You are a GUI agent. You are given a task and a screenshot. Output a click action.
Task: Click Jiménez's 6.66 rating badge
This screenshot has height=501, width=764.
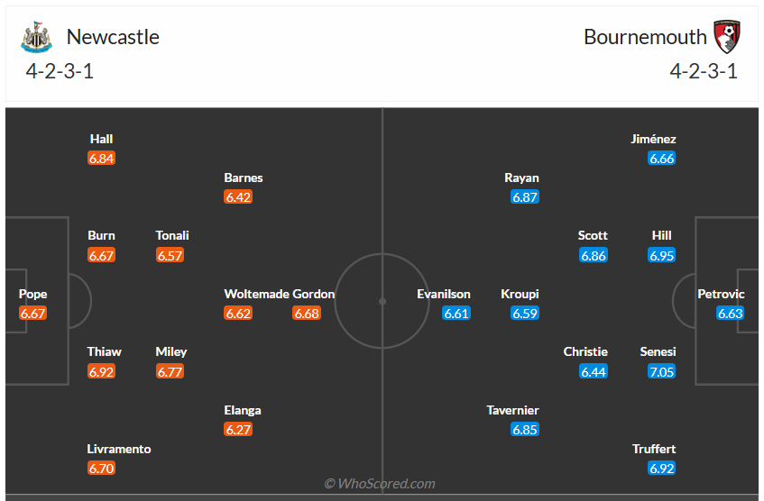tap(662, 159)
